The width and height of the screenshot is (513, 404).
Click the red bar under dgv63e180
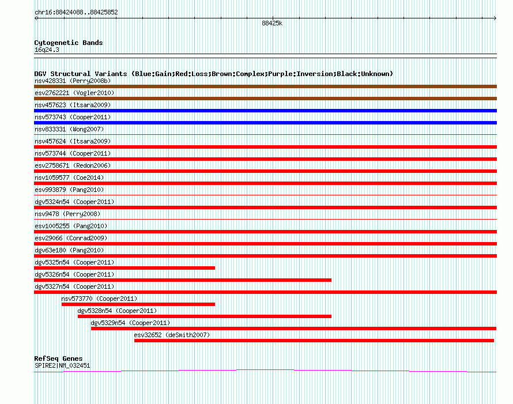(x=265, y=256)
